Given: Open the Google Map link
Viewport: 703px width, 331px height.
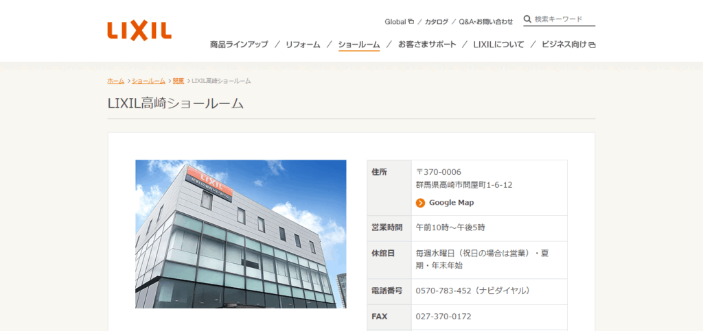Looking at the screenshot, I should pyautogui.click(x=451, y=203).
